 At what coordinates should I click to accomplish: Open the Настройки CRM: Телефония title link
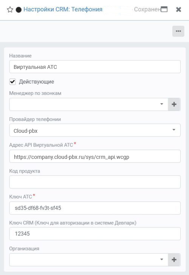tap(63, 9)
